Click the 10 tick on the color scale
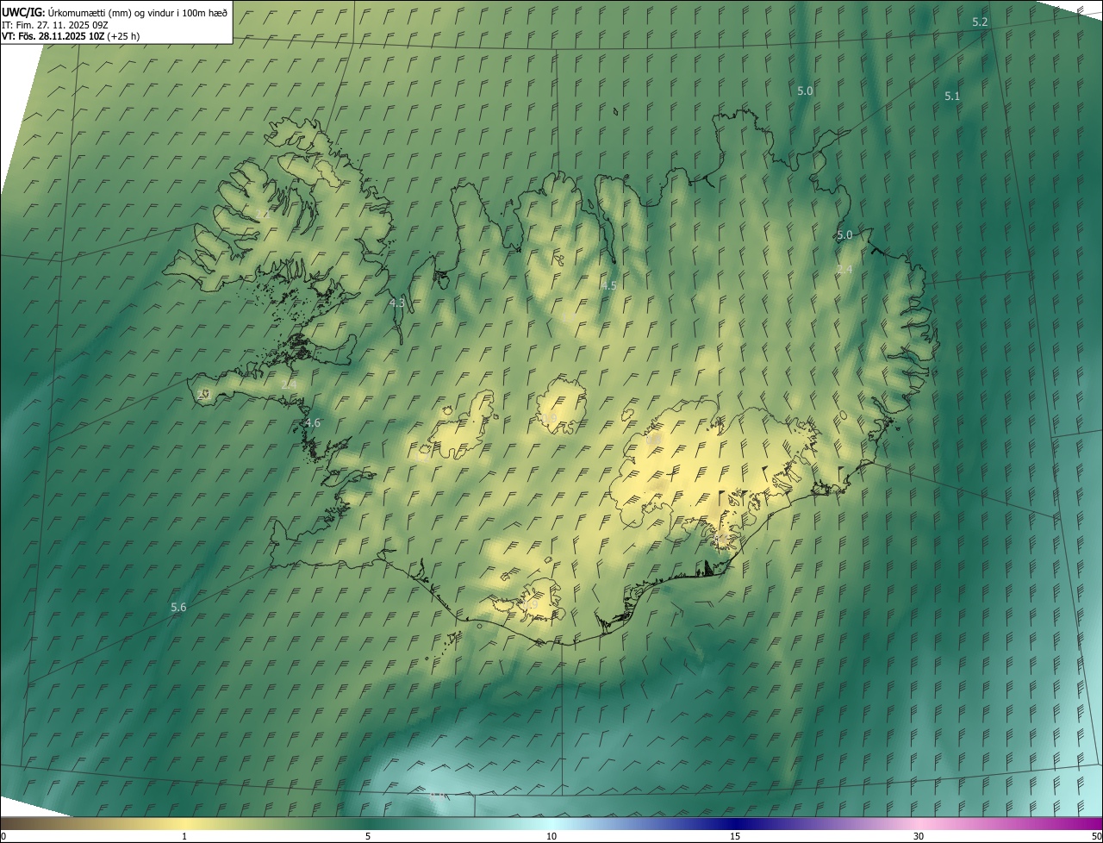Image resolution: width=1103 pixels, height=843 pixels. (551, 836)
